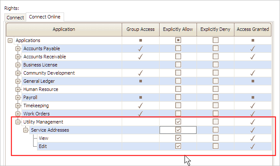Select the Connect Online tab
This screenshot has width=280, height=166.
[45, 17]
